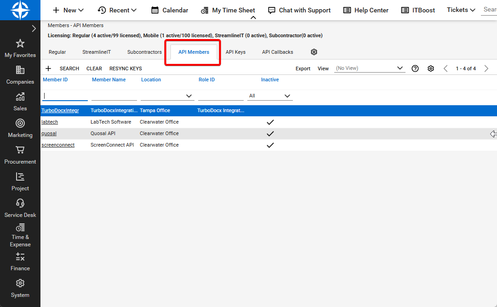Open the Calendar from top bar
Image resolution: width=497 pixels, height=307 pixels.
(170, 10)
